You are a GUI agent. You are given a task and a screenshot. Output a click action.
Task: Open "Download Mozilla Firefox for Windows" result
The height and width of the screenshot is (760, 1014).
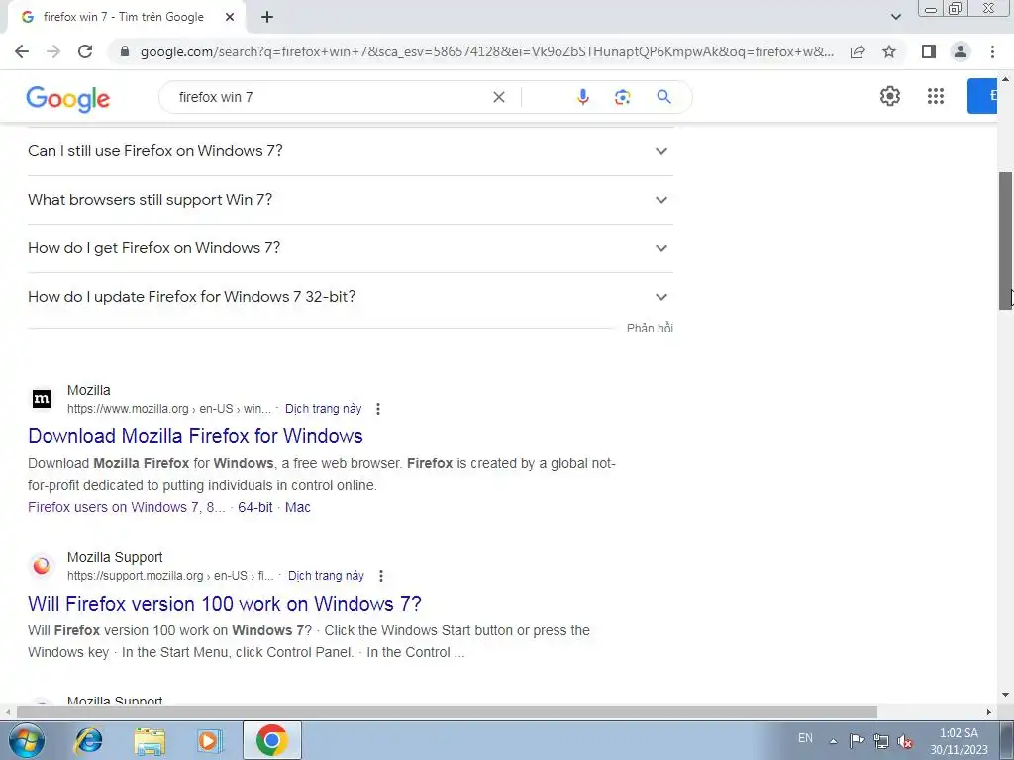point(195,436)
